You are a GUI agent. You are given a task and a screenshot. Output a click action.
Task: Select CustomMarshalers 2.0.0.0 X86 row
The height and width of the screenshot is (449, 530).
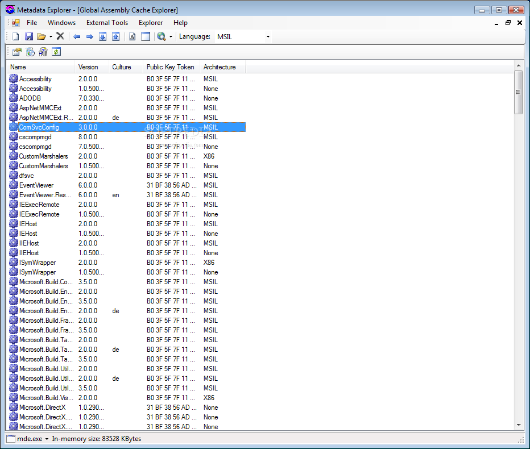pyautogui.click(x=126, y=156)
